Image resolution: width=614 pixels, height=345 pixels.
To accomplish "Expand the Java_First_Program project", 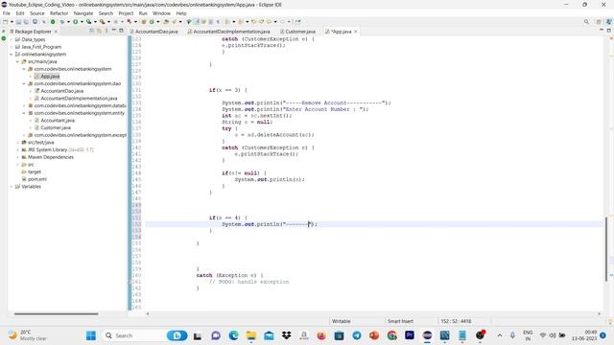I will (x=12, y=47).
